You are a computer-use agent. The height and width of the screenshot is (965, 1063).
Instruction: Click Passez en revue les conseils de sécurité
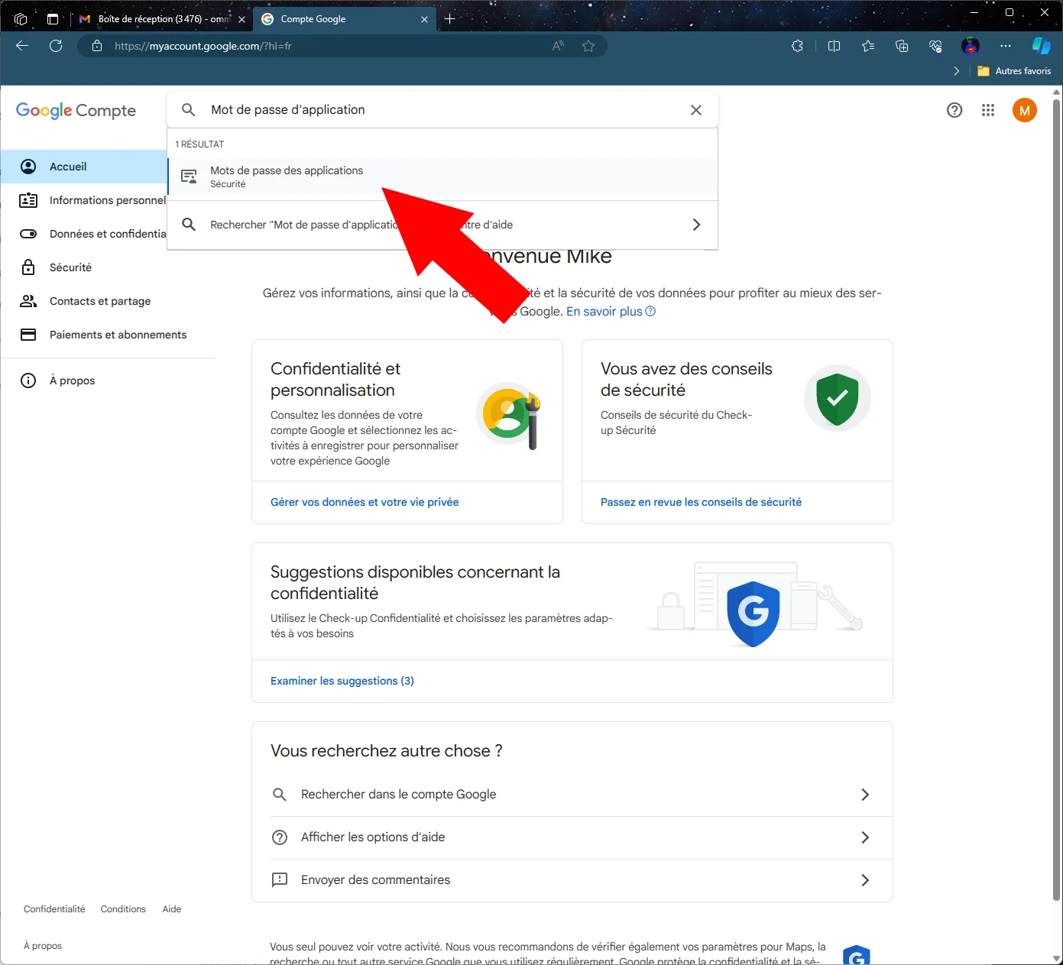pyautogui.click(x=701, y=502)
